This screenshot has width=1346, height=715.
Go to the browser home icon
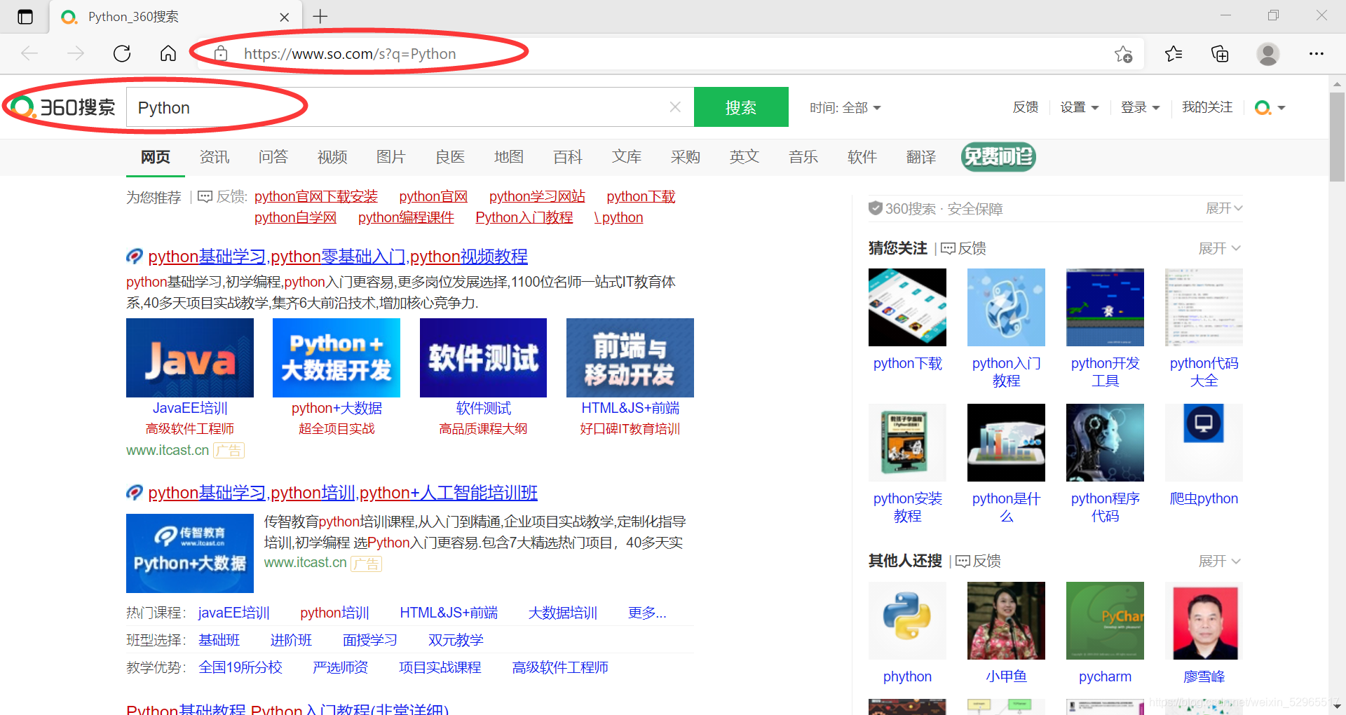pyautogui.click(x=168, y=53)
